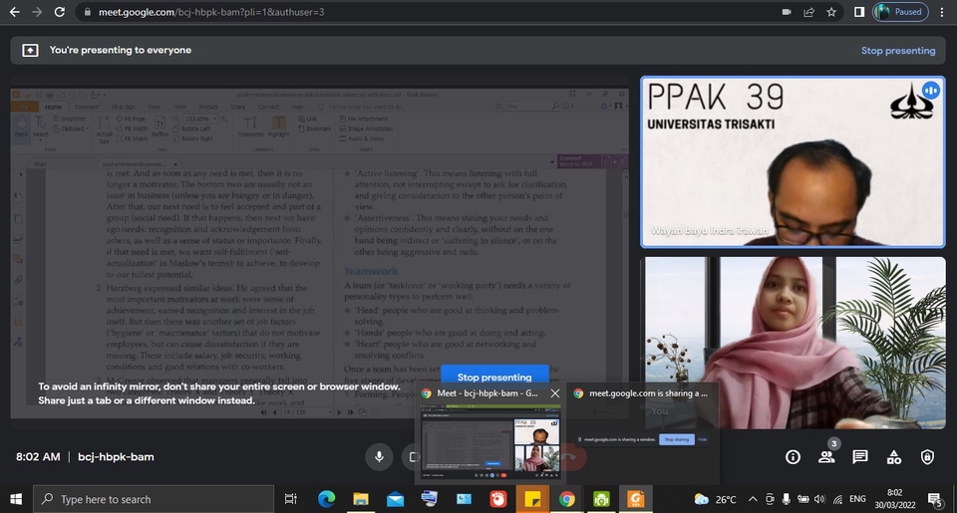Screen dimensions: 957x513
Task: Launch Microsoft Edge from the taskbar
Action: [327, 499]
